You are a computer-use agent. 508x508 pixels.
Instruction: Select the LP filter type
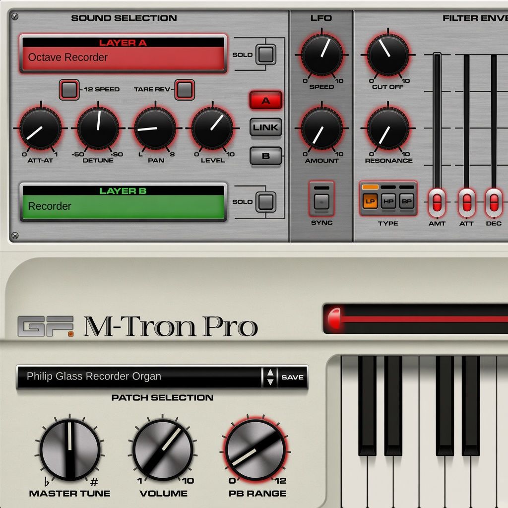tap(370, 201)
